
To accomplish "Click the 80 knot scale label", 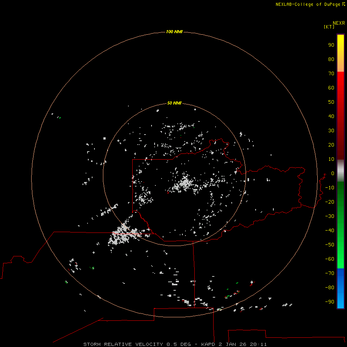I will (331, 59).
